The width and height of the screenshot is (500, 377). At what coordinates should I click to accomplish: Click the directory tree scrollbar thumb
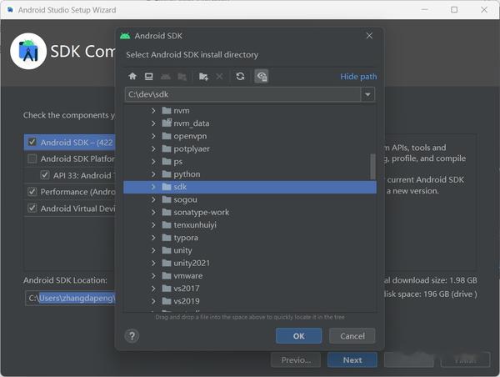(x=372, y=167)
